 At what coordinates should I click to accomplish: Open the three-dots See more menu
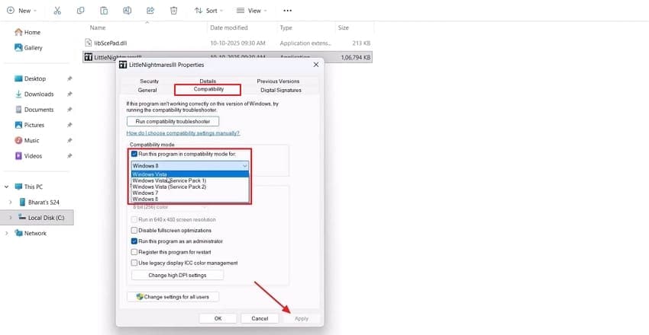(x=287, y=11)
